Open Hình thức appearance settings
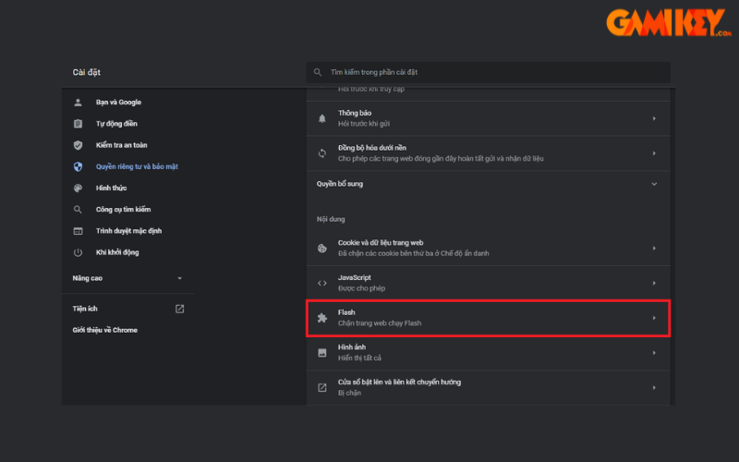Image resolution: width=739 pixels, height=462 pixels. [x=111, y=188]
